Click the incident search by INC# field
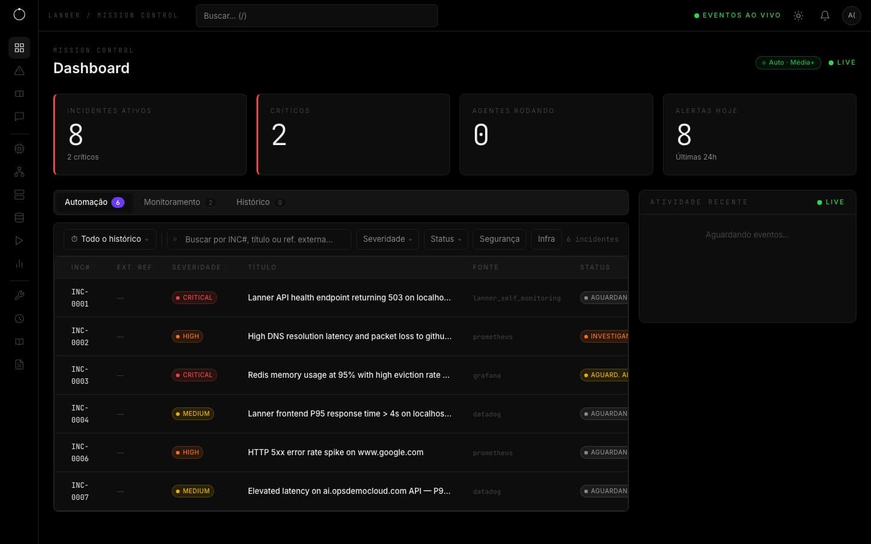The image size is (871, 544). point(259,239)
